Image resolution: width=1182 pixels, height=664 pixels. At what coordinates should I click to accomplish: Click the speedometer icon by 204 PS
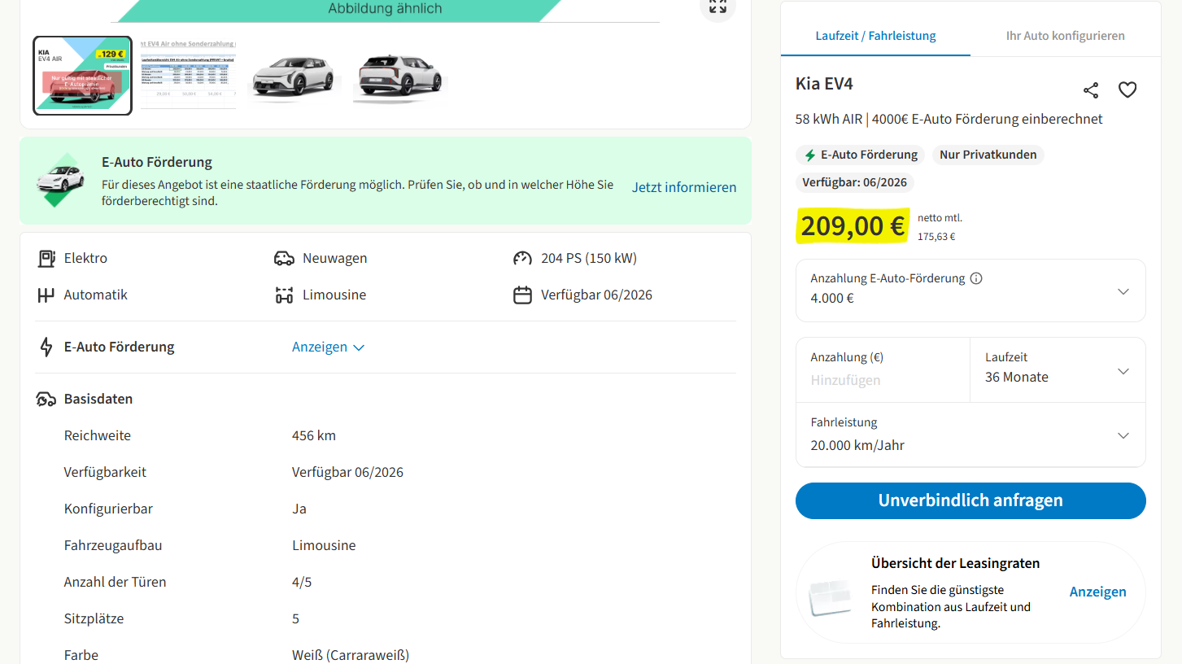[522, 258]
